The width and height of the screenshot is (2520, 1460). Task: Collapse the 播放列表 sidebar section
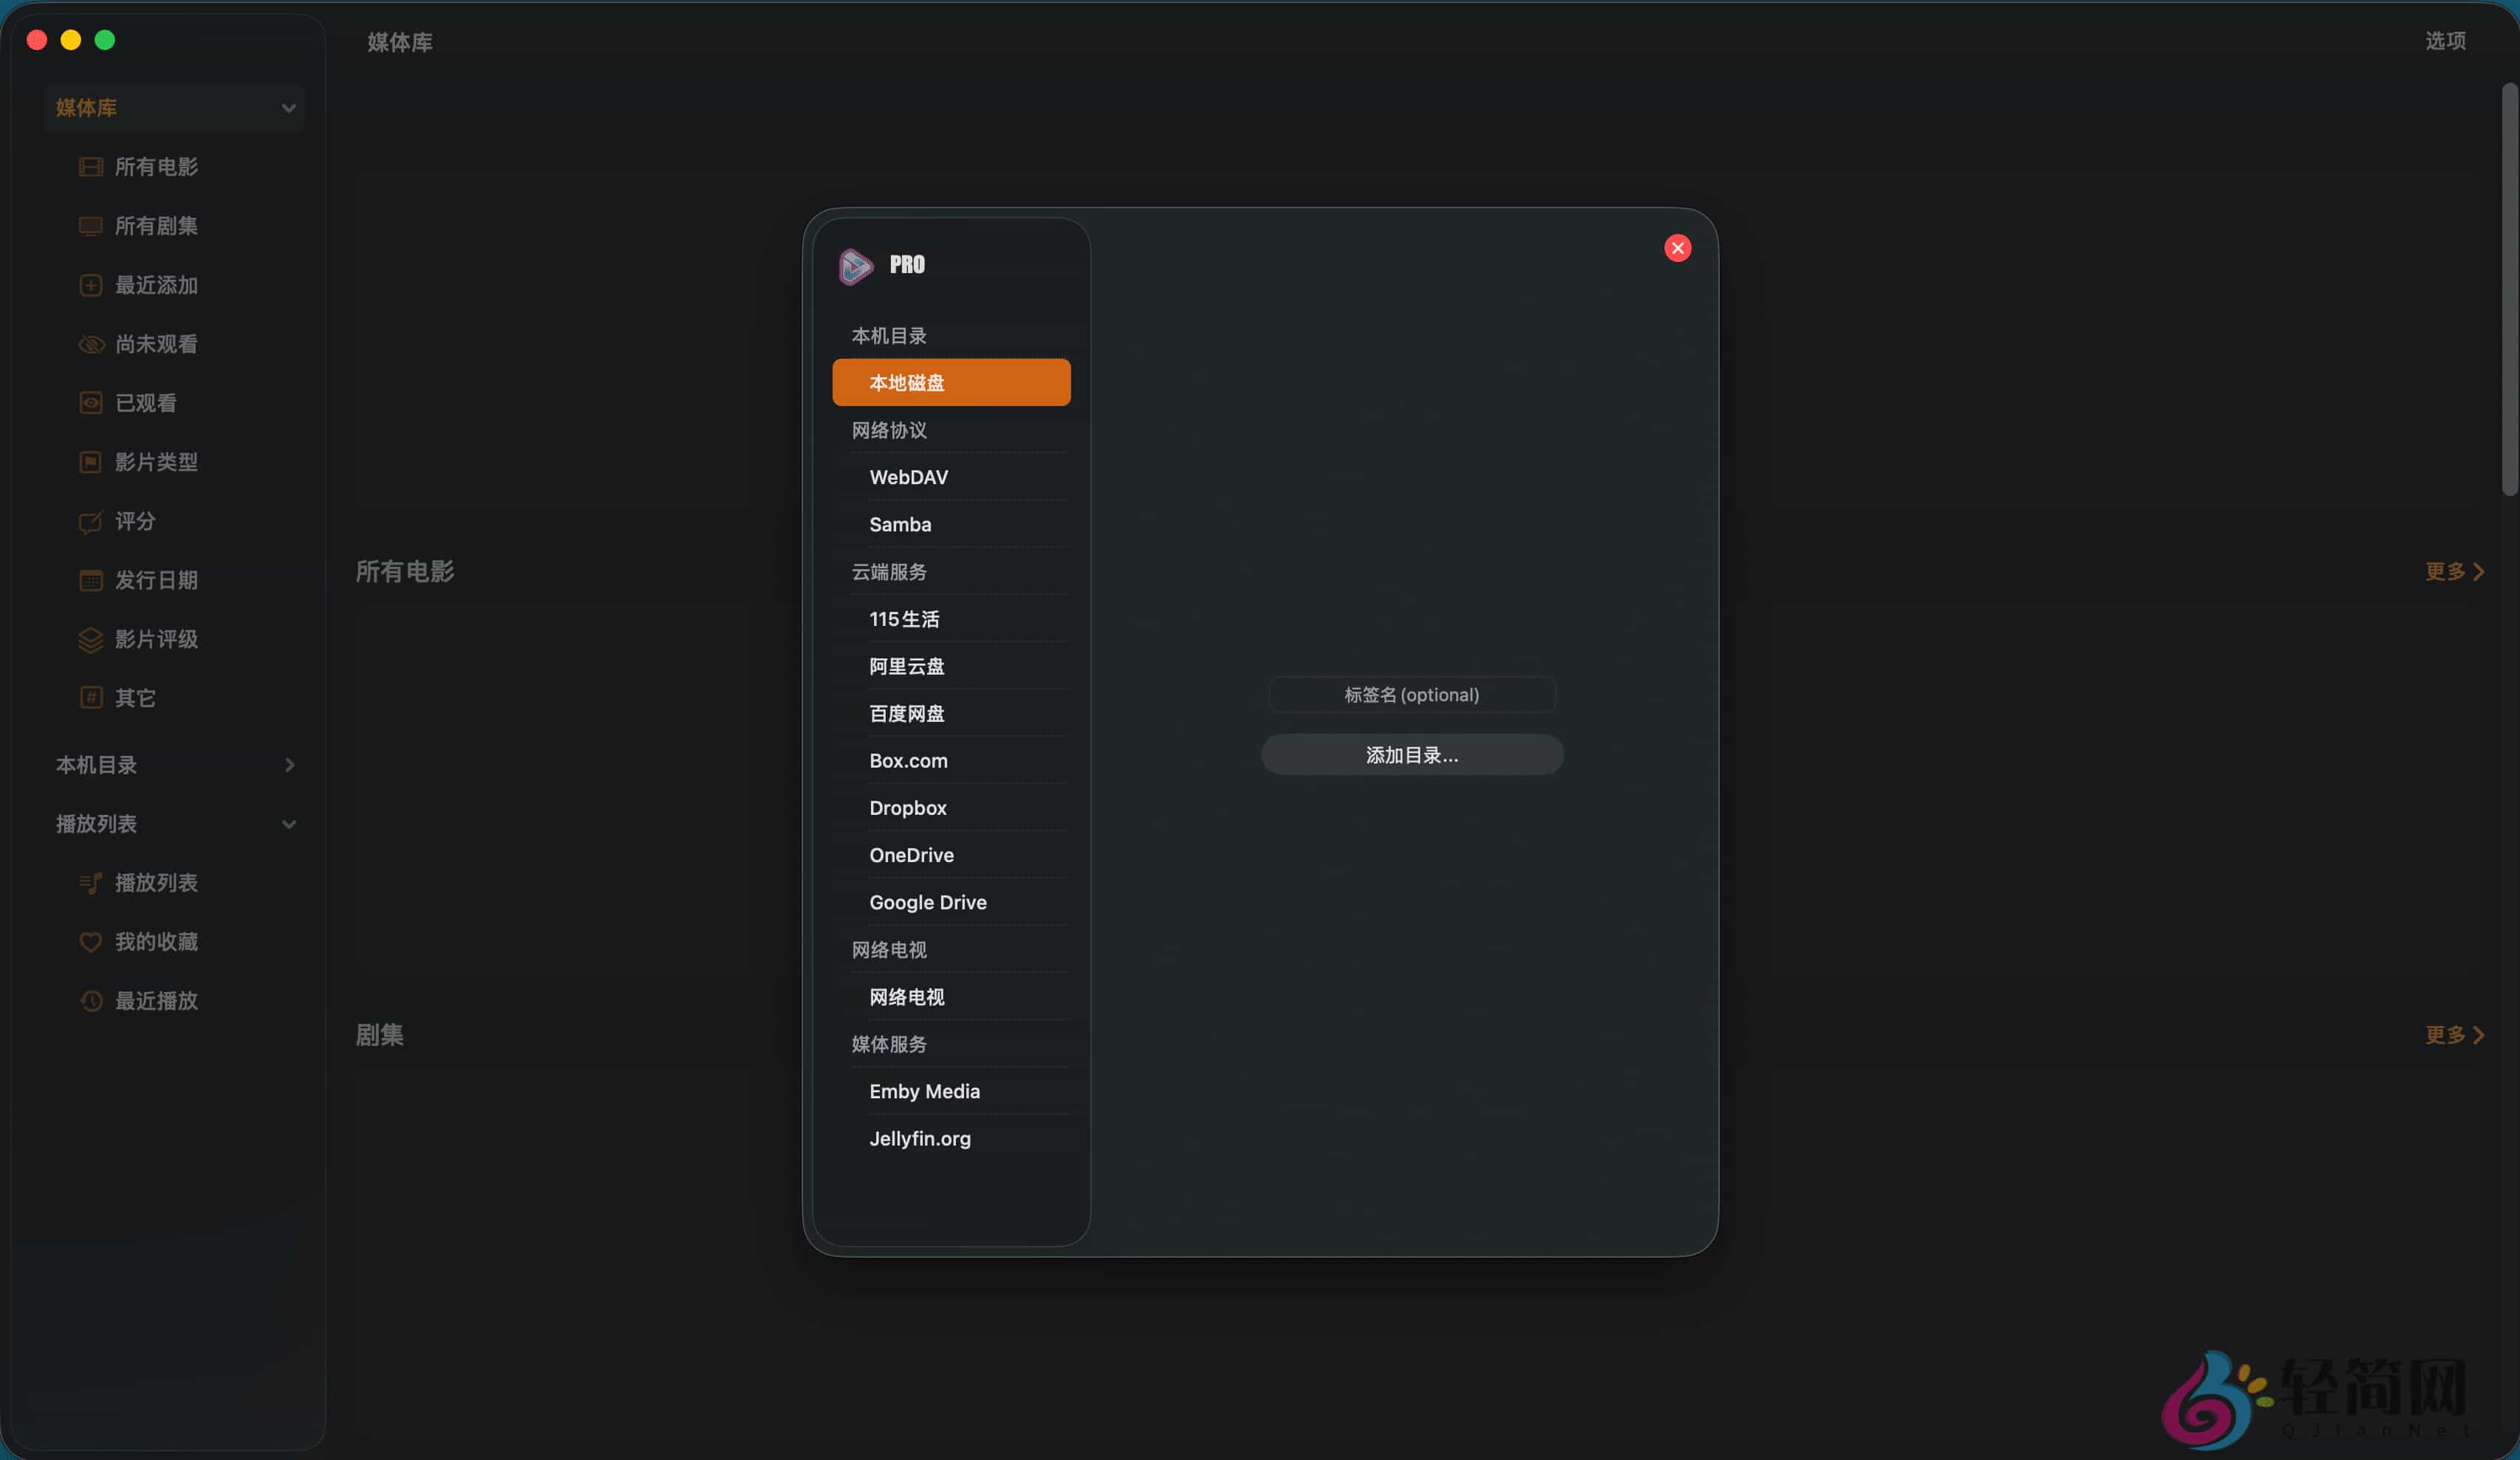(288, 824)
